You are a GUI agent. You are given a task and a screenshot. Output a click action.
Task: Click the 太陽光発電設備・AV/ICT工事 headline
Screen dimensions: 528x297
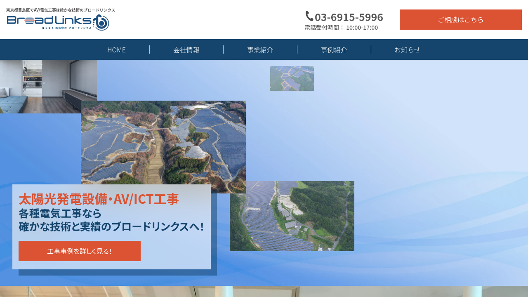tap(99, 199)
